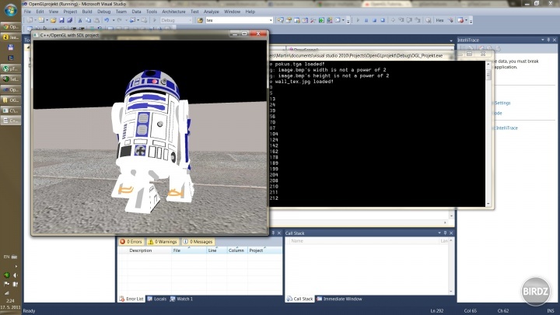Screen dimensions: 560x315
Task: Open QuickWatch magnifier icon in debug toolbar
Action: [428, 20]
